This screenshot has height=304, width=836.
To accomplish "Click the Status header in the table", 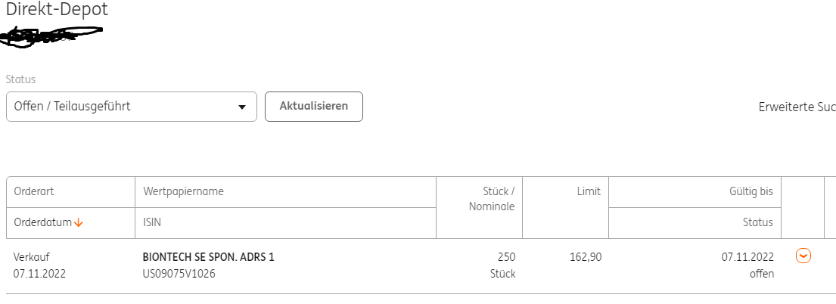I will [757, 222].
